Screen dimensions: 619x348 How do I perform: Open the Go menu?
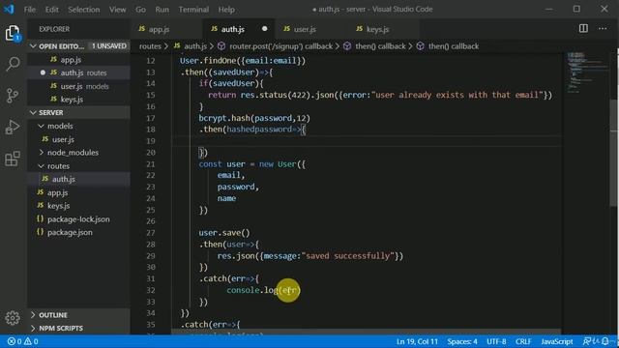(140, 9)
